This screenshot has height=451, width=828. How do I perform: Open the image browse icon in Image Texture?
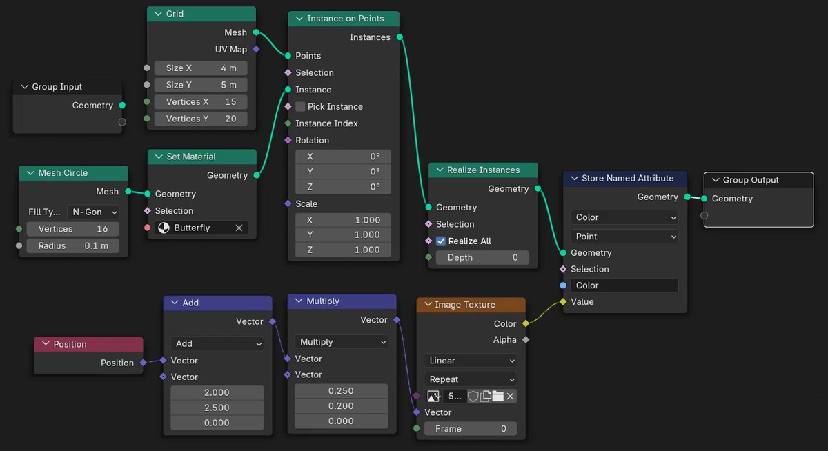click(433, 397)
